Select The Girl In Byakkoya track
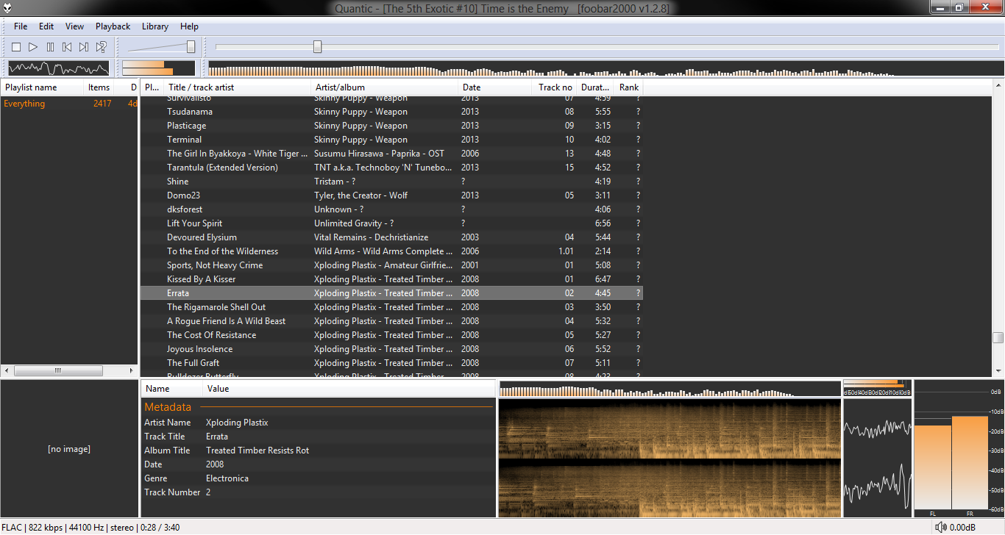1005x535 pixels. click(391, 154)
